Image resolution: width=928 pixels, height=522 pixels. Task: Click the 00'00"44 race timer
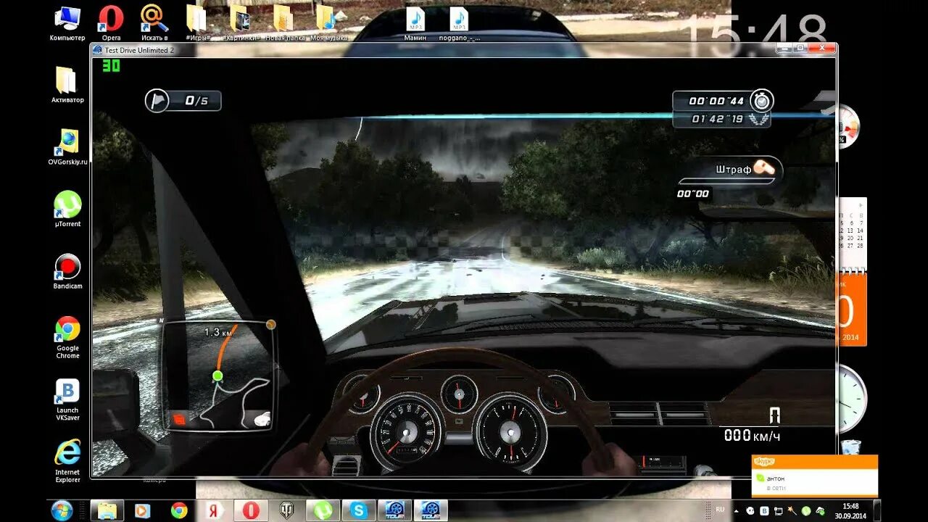tap(716, 101)
